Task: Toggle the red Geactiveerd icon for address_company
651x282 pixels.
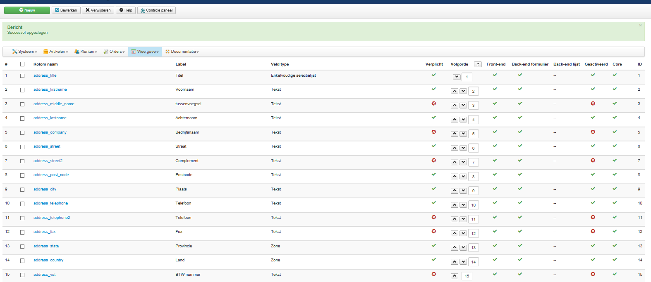Action: click(593, 132)
